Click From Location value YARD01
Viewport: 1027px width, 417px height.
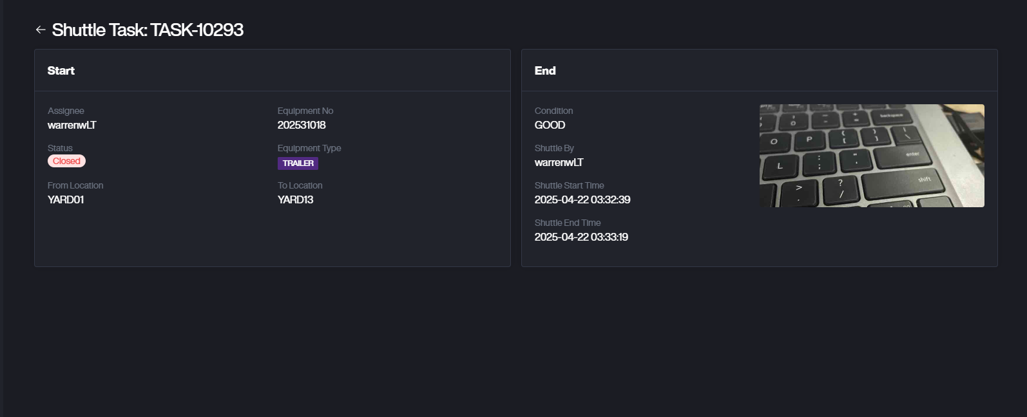click(66, 199)
